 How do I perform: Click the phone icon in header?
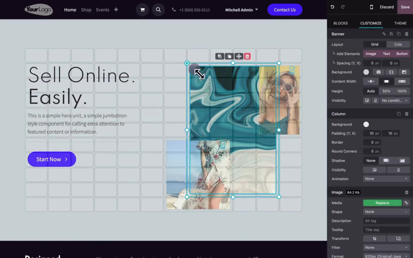point(174,10)
